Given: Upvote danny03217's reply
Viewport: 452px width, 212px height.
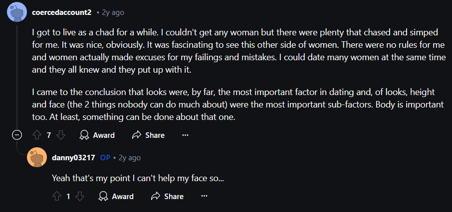Looking at the screenshot, I should 56,196.
